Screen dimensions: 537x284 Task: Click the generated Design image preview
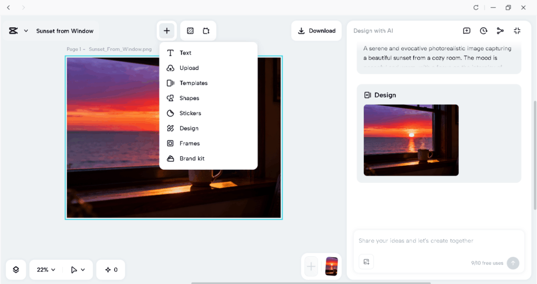coord(411,140)
